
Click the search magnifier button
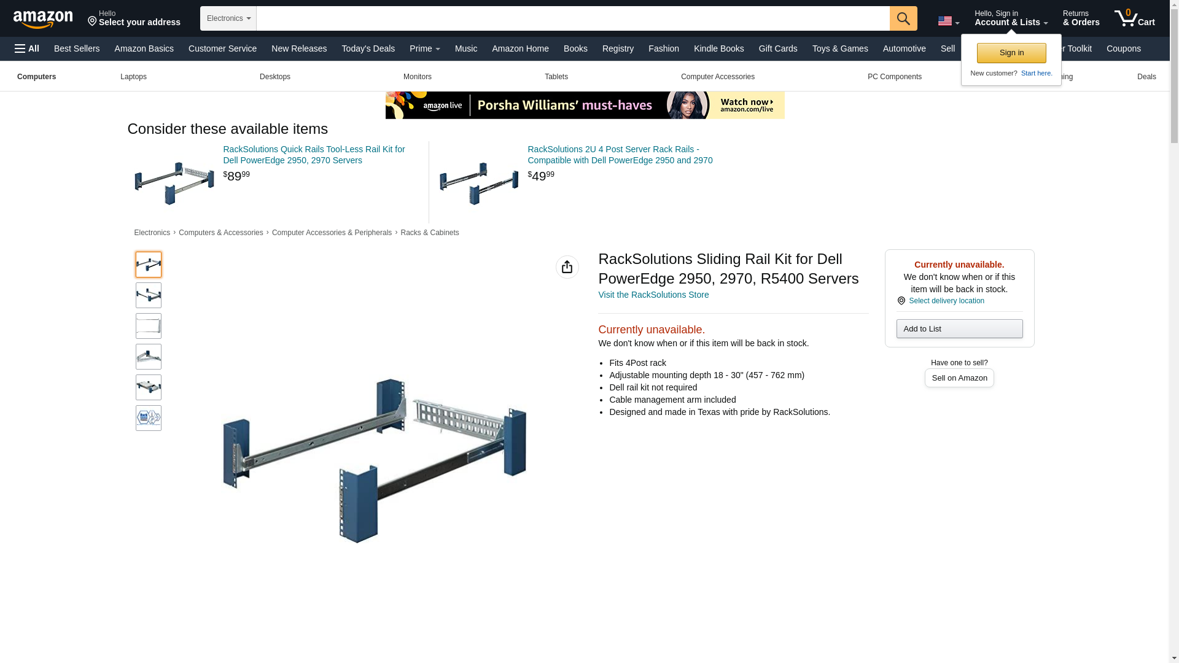tap(903, 18)
